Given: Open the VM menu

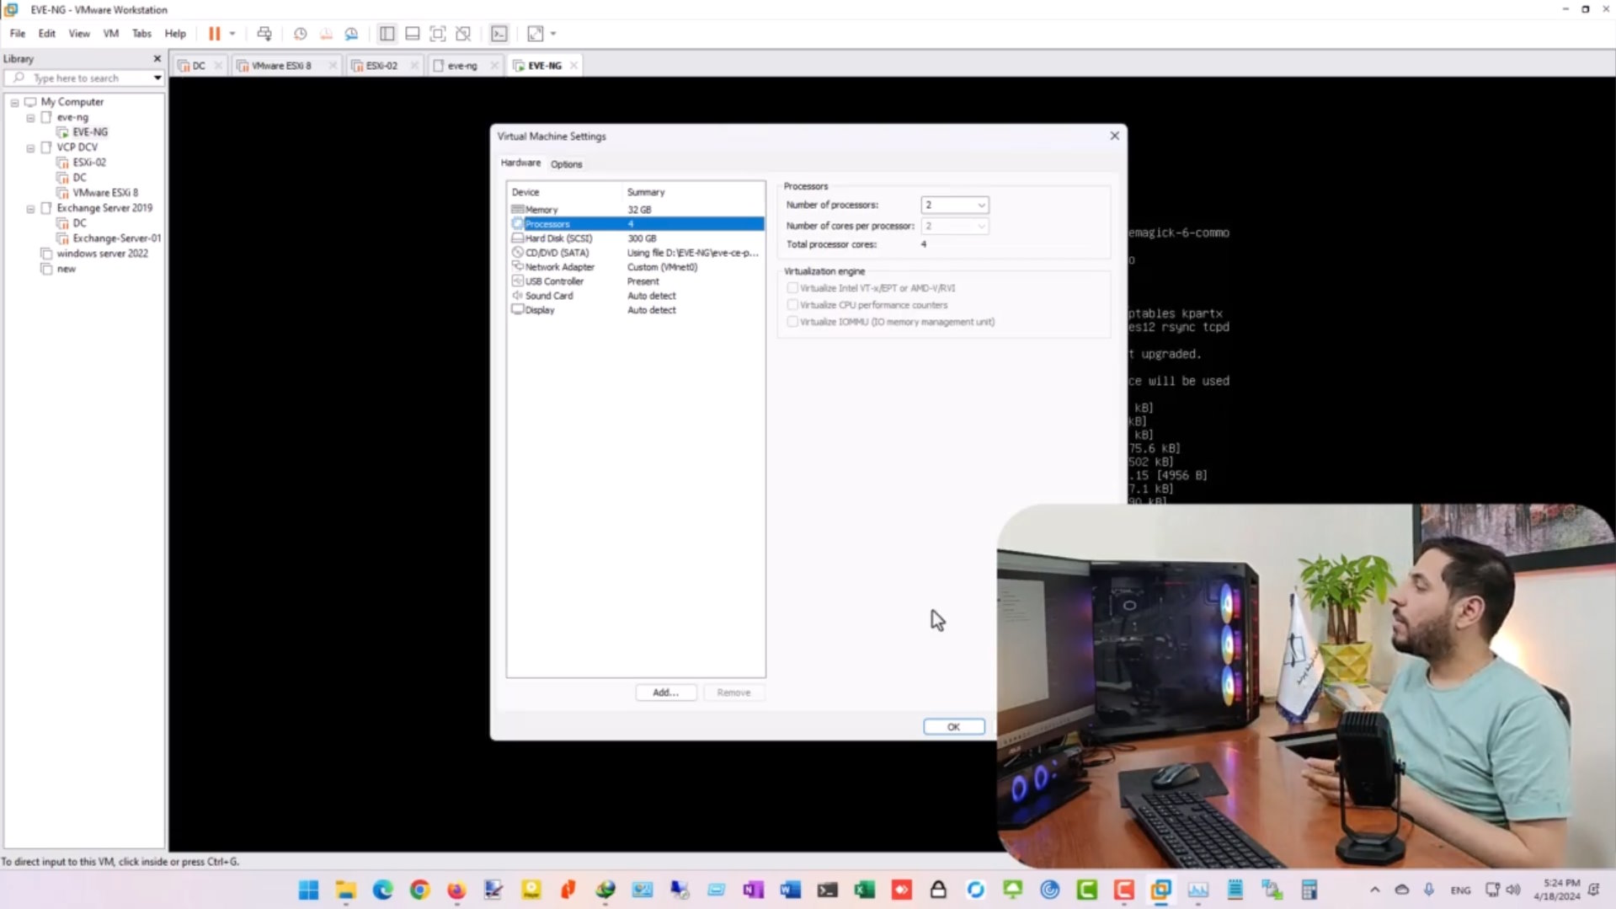Looking at the screenshot, I should coord(111,34).
